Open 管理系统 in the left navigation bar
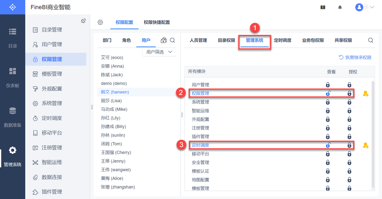382x199 pixels. tap(13, 157)
